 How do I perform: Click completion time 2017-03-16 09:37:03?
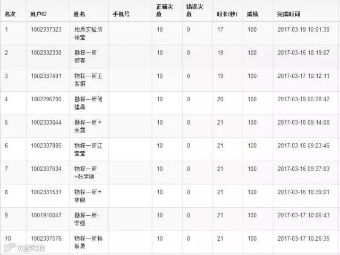point(303,169)
